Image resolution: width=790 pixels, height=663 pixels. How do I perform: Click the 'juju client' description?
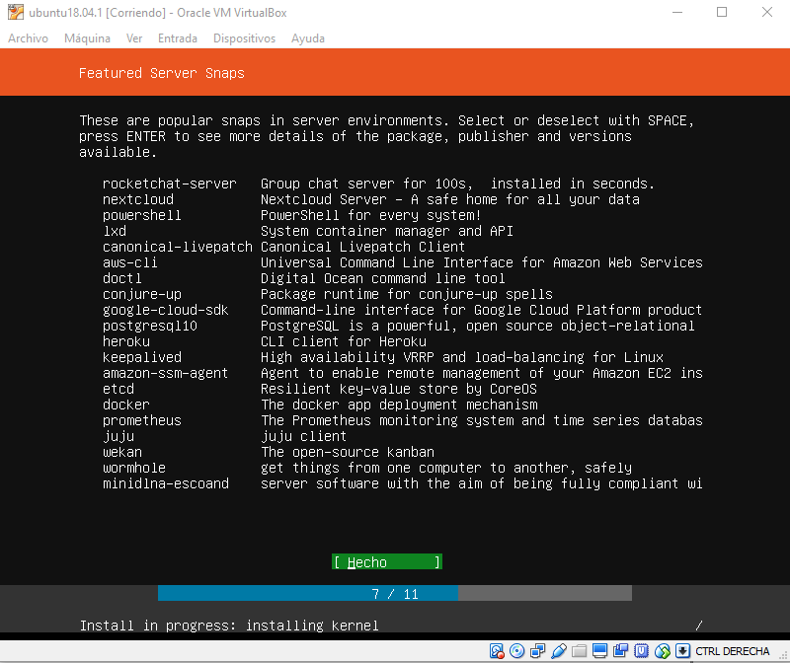(304, 436)
